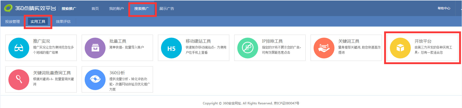Click the 推广实况 title text
The height and width of the screenshot is (108, 462).
coord(42,41)
